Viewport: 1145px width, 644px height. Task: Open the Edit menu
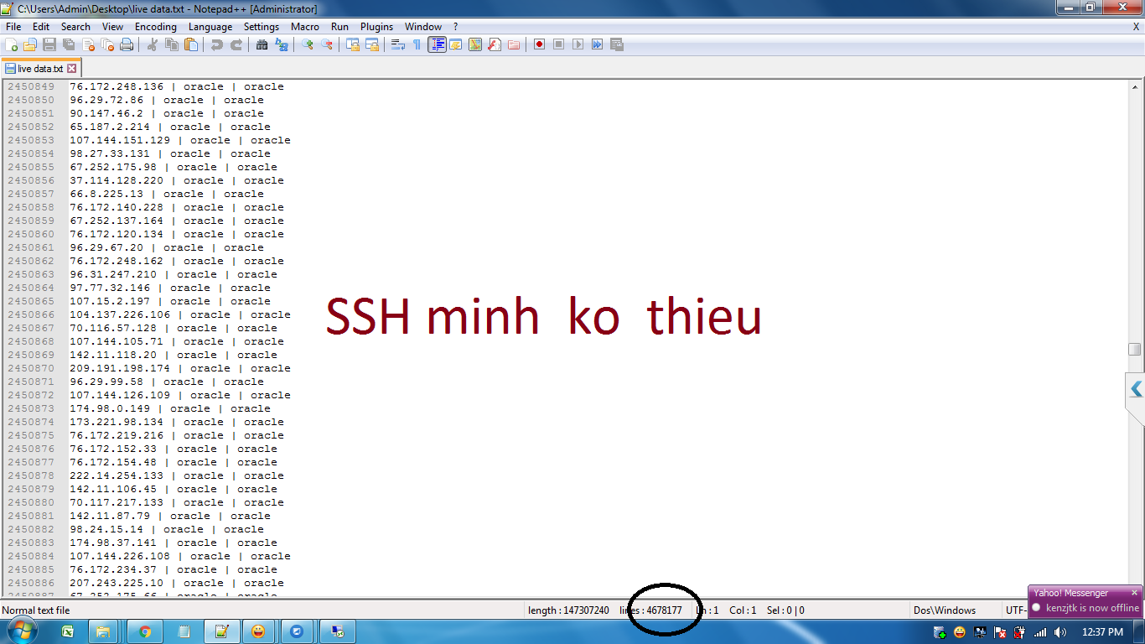coord(41,27)
